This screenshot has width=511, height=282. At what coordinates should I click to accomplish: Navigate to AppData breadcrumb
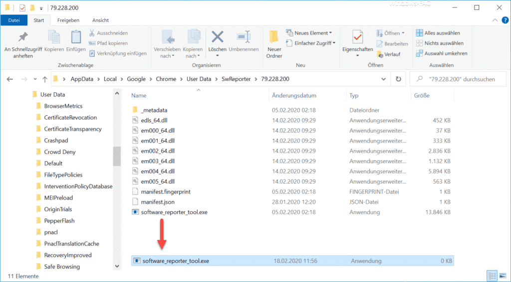pos(82,79)
